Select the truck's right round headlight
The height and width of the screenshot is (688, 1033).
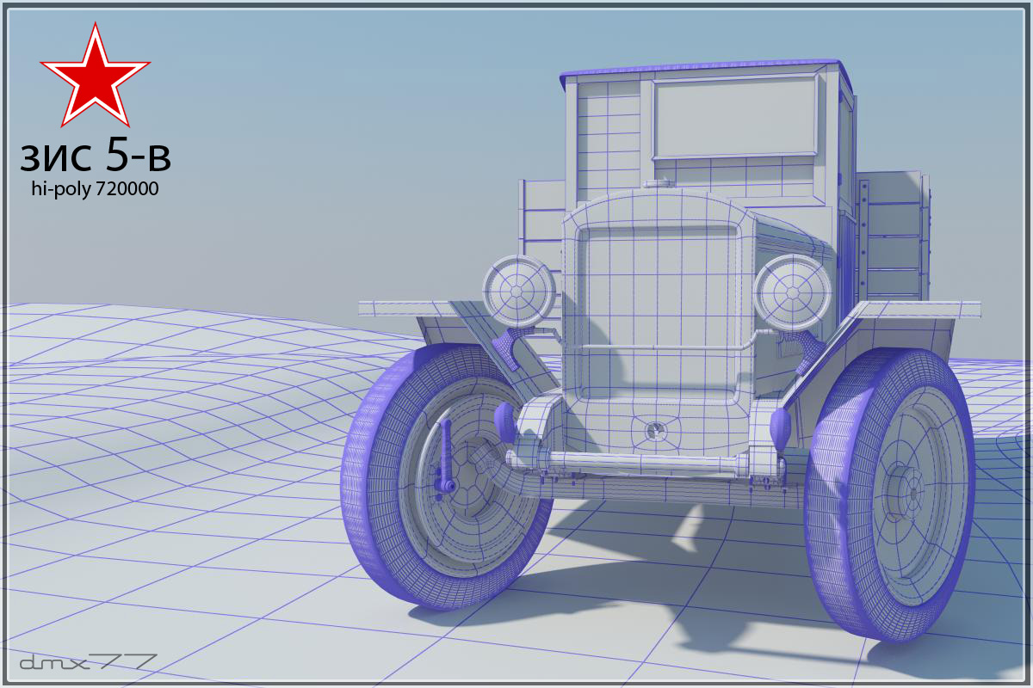[791, 292]
